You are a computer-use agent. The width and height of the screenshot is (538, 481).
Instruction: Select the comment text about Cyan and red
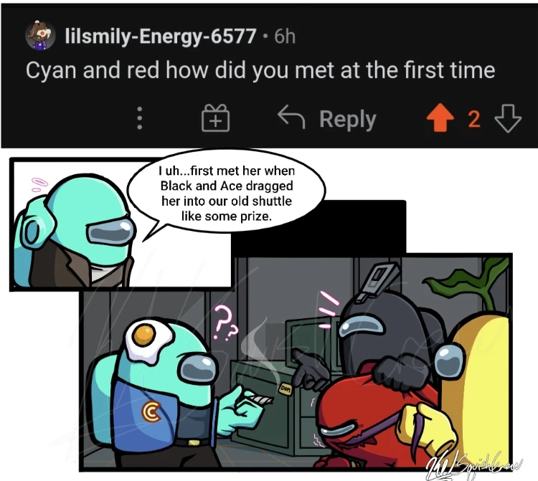(x=260, y=70)
